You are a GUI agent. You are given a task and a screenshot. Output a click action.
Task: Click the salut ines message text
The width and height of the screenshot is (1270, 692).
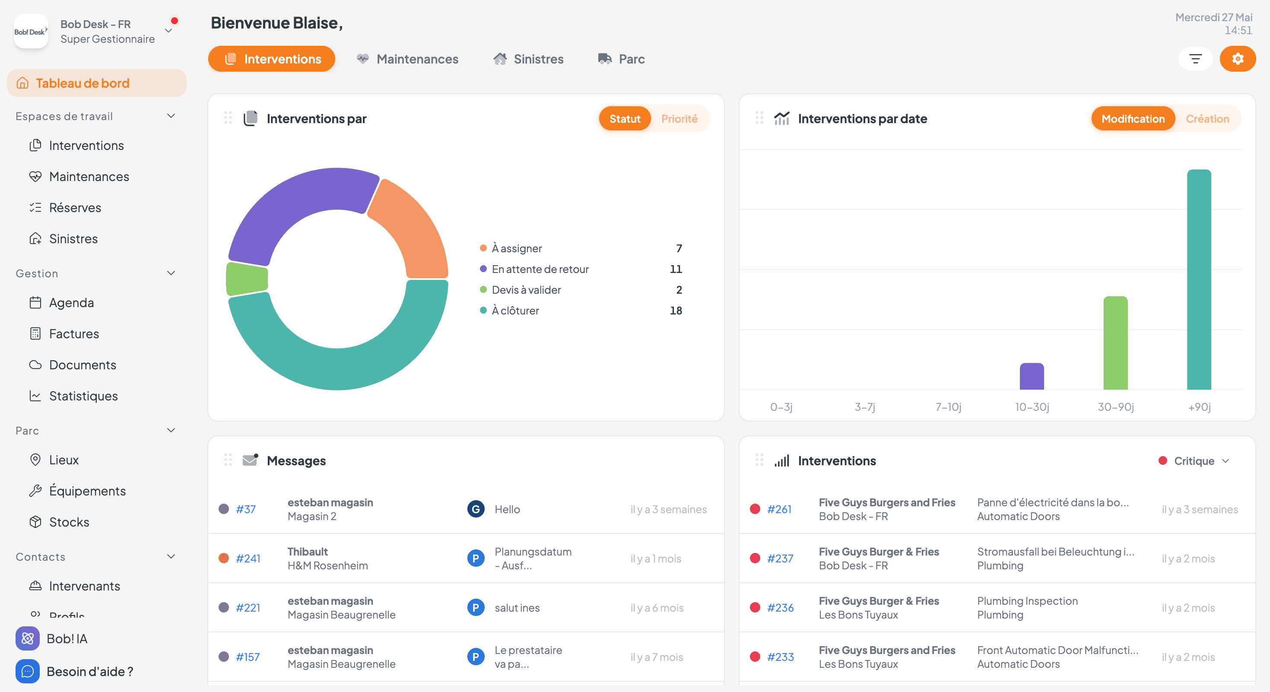click(x=517, y=608)
